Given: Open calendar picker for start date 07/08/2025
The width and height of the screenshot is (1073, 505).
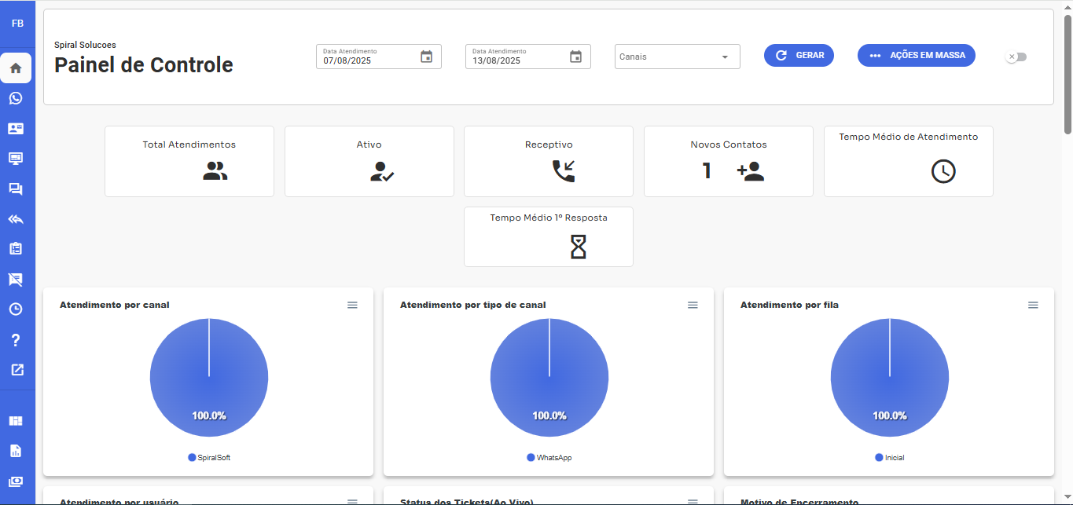Looking at the screenshot, I should coord(426,57).
